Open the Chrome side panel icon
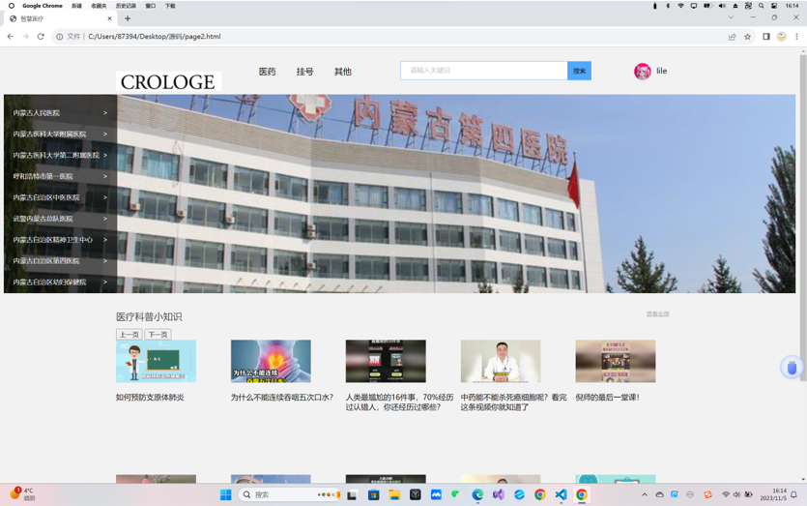The height and width of the screenshot is (506, 807). click(x=765, y=37)
